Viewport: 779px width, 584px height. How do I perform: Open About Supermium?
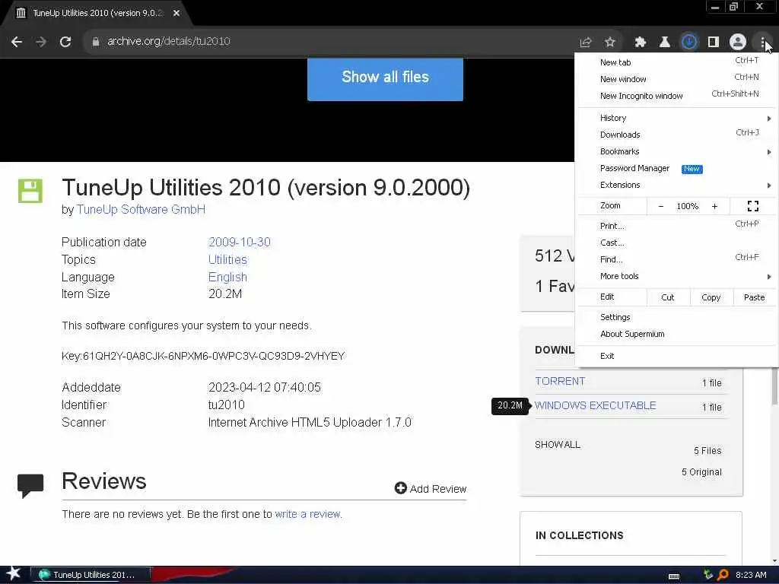coord(677,335)
